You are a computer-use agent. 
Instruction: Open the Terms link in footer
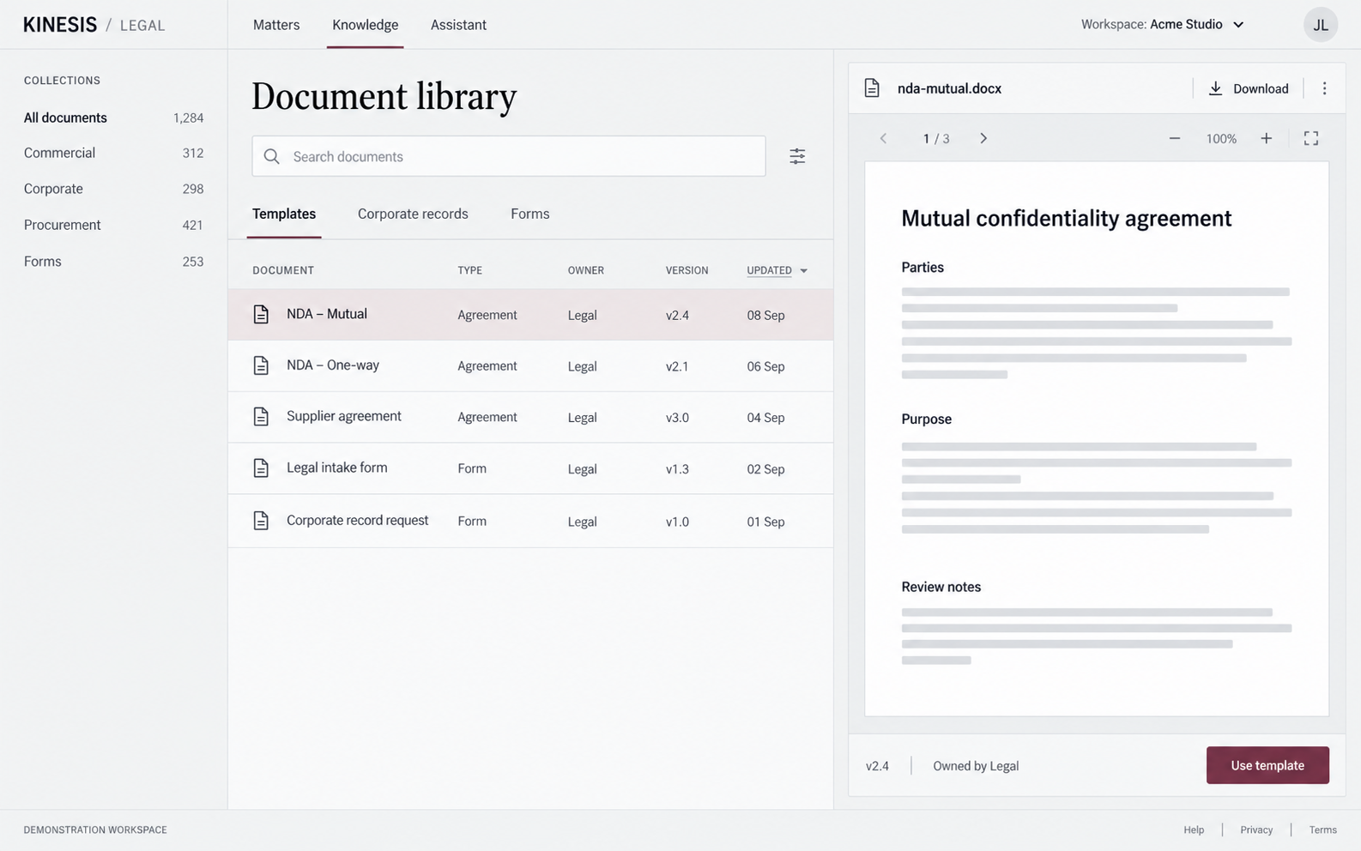[1322, 830]
